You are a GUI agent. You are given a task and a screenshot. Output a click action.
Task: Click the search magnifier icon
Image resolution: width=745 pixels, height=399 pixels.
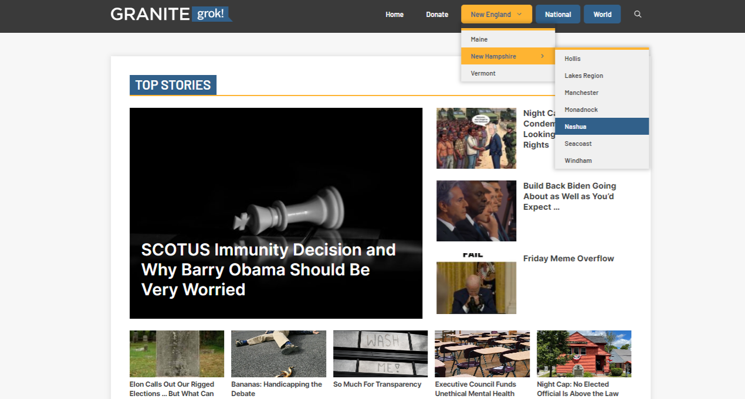click(x=638, y=15)
